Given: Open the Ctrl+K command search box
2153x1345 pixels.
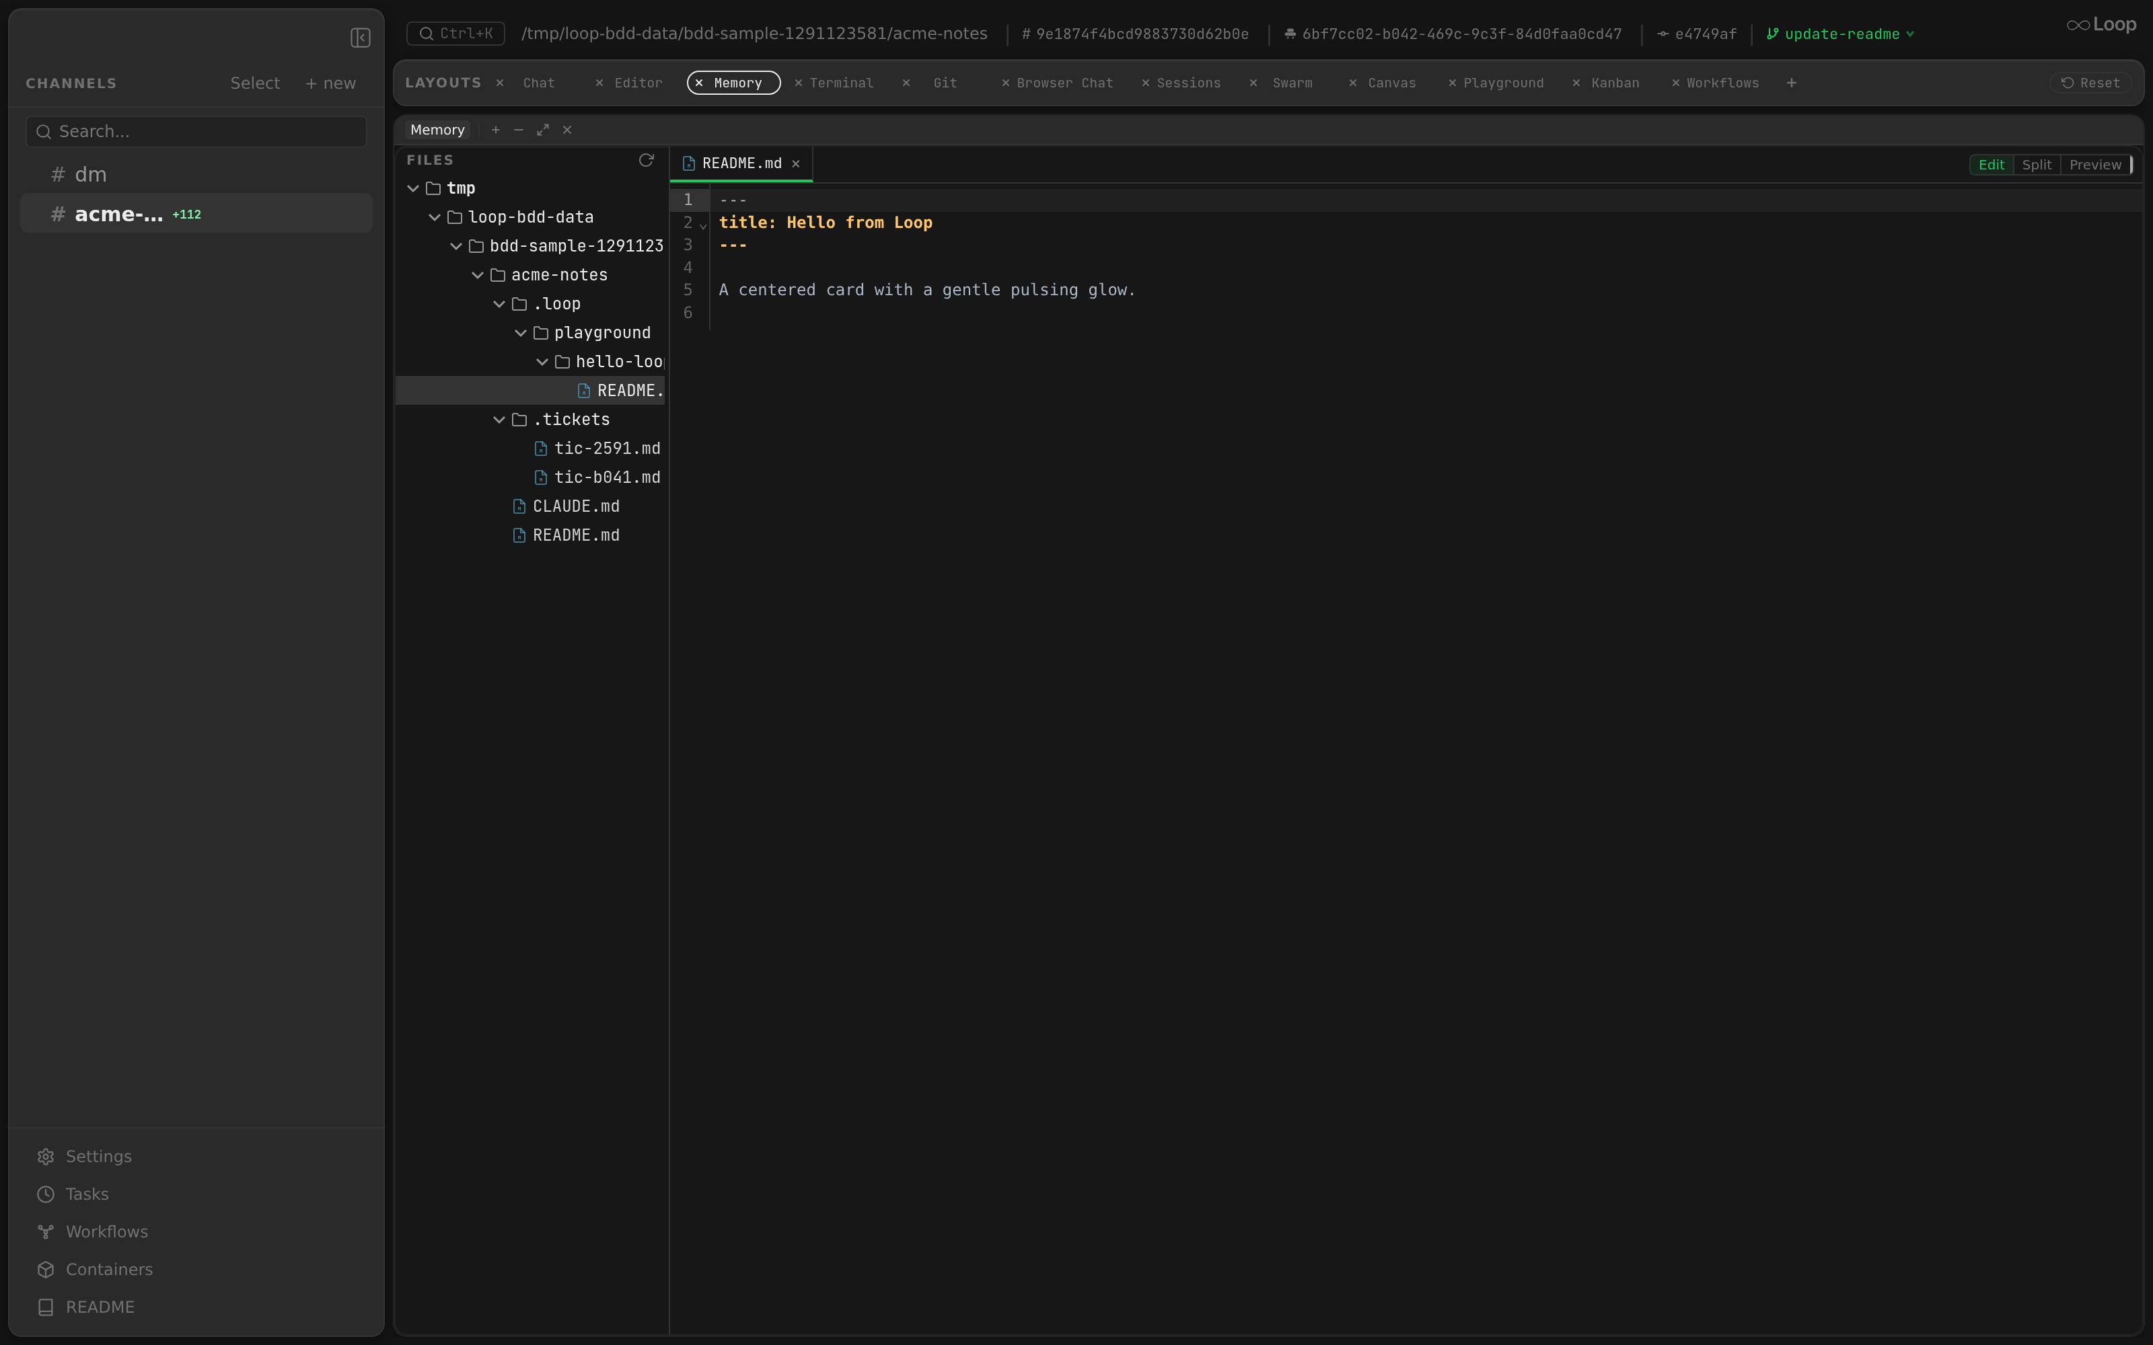Looking at the screenshot, I should (x=455, y=34).
